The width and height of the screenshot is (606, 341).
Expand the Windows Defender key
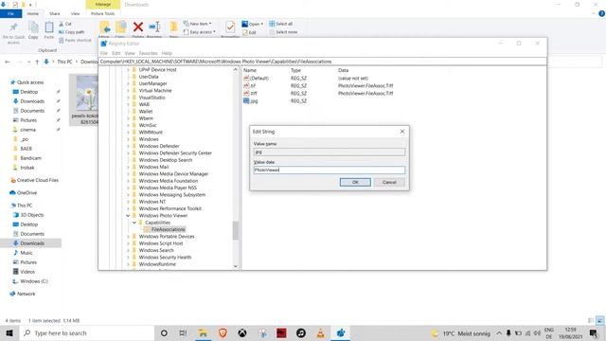coord(128,146)
